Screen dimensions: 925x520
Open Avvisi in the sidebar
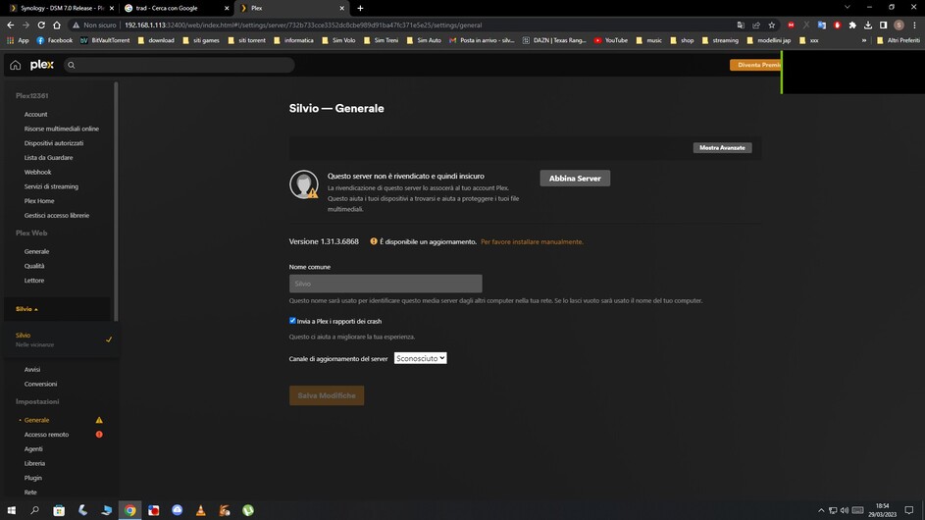pos(32,370)
